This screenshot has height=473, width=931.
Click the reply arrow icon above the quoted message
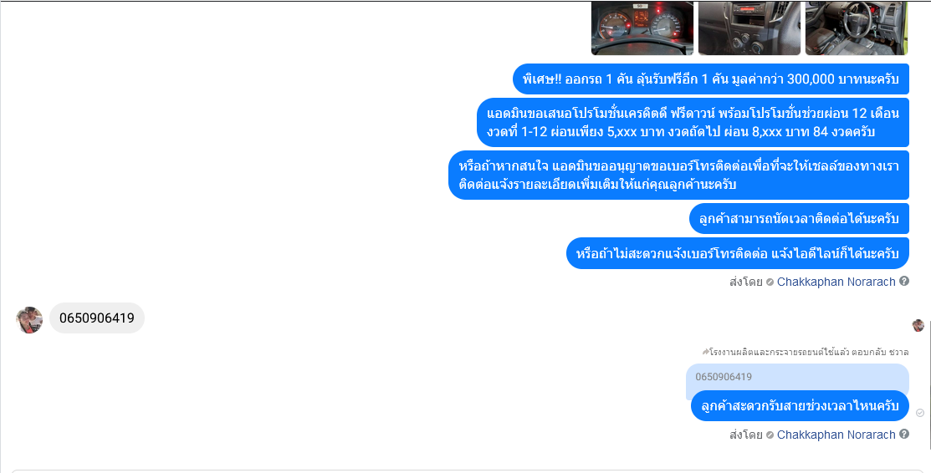click(705, 351)
